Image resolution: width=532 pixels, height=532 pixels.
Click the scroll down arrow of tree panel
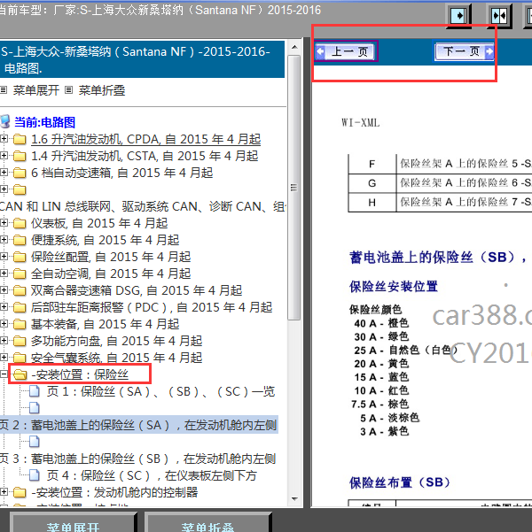(x=294, y=499)
